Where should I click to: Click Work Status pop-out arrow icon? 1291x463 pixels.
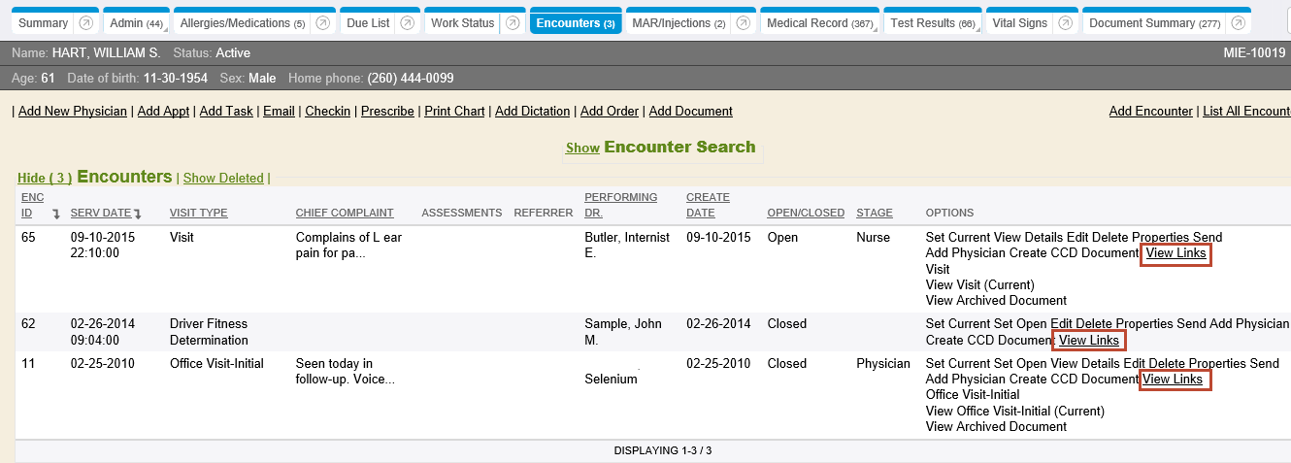513,23
